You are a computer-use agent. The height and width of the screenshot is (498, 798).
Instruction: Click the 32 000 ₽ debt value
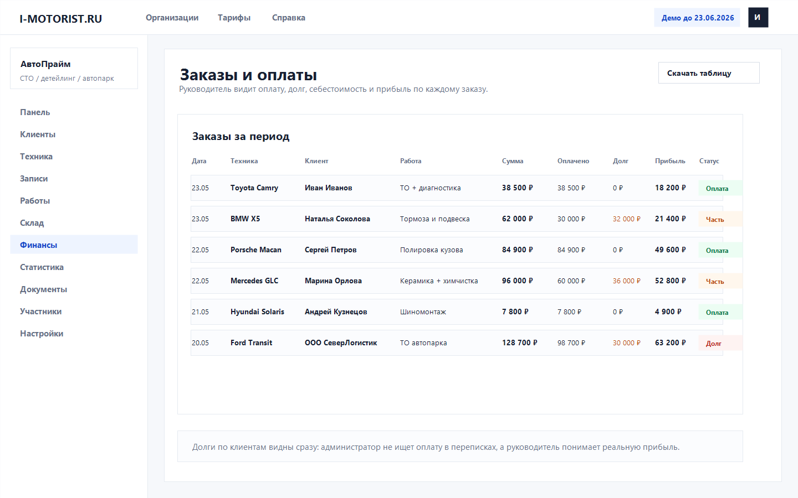tap(626, 219)
